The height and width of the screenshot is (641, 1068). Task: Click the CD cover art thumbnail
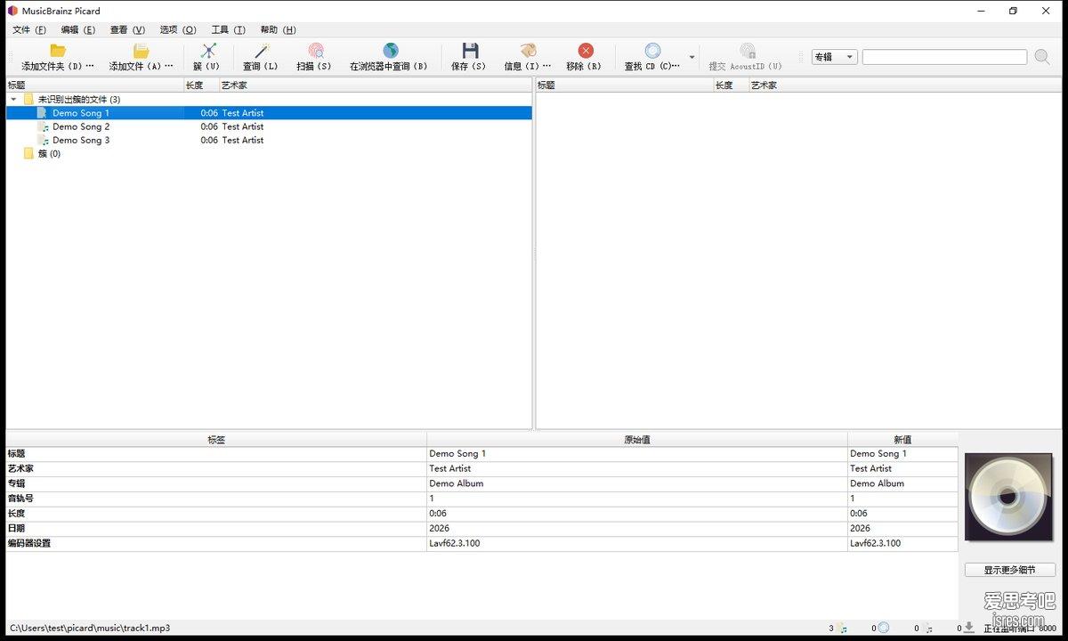pyautogui.click(x=1008, y=497)
